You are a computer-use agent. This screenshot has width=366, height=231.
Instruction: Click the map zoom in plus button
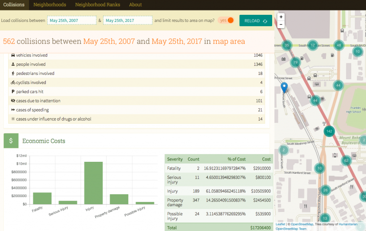[281, 17]
